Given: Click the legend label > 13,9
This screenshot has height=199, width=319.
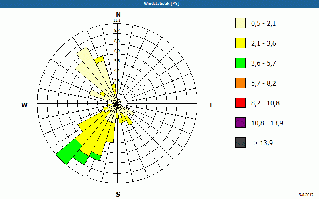Looking at the screenshot, I should click(x=263, y=143).
